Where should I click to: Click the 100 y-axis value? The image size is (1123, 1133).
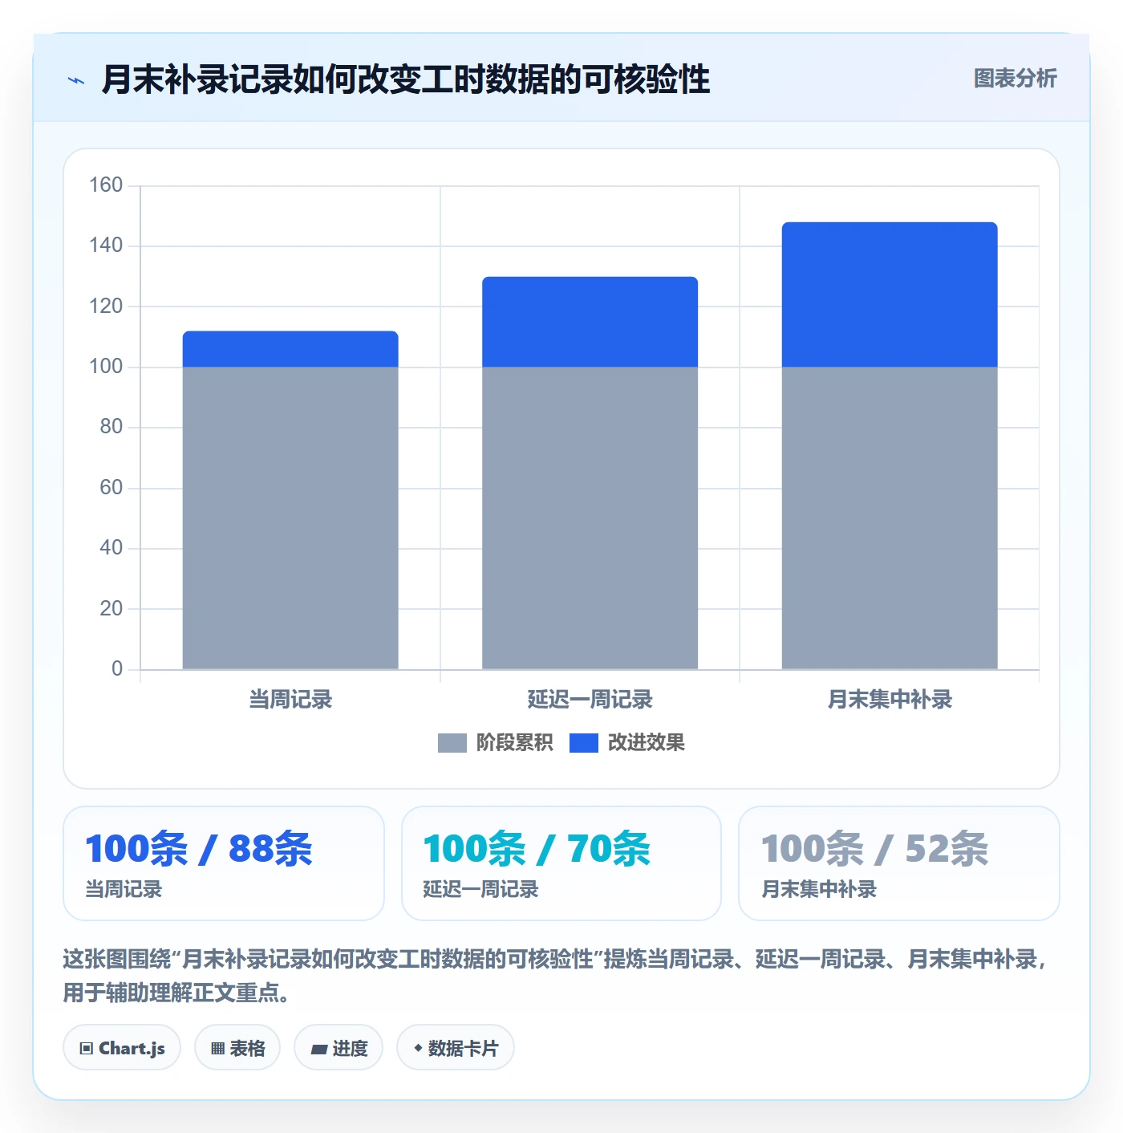point(106,367)
